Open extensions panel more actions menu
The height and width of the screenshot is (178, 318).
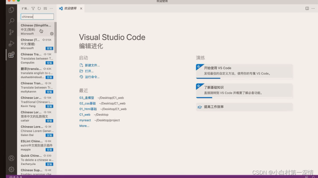pyautogui.click(x=51, y=8)
